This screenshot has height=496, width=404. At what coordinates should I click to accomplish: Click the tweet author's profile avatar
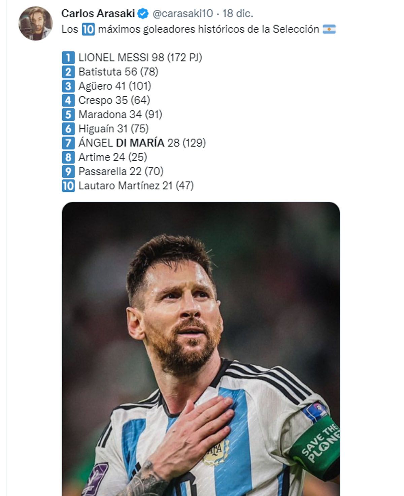(35, 23)
